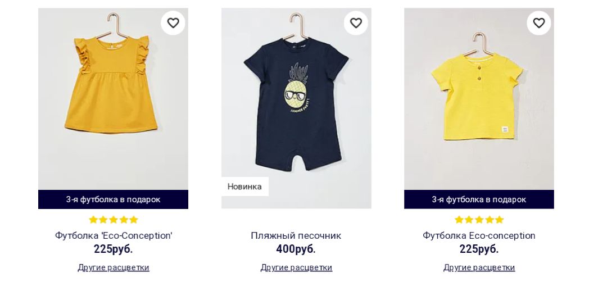Open the yellow henley t-shirt image
The height and width of the screenshot is (291, 607).
pyautogui.click(x=479, y=99)
